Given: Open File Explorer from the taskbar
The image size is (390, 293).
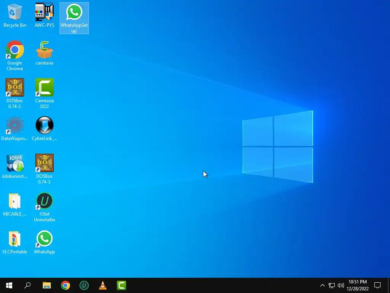Looking at the screenshot, I should 46,285.
